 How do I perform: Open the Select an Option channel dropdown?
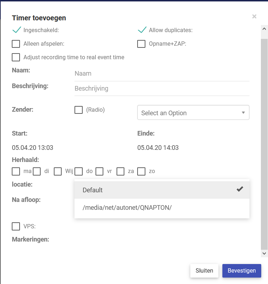click(193, 112)
